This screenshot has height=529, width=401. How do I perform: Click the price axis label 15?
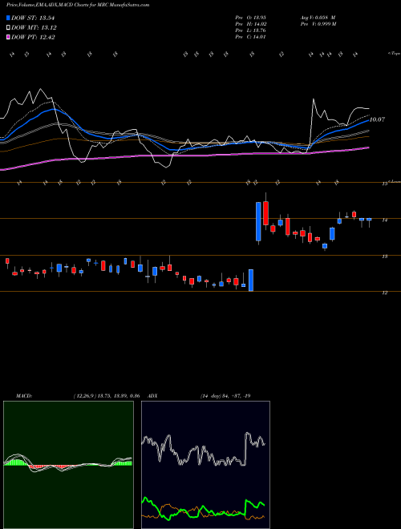coord(384,184)
